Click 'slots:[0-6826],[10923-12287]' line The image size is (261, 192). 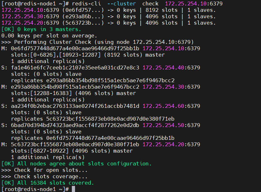[x=88, y=55]
